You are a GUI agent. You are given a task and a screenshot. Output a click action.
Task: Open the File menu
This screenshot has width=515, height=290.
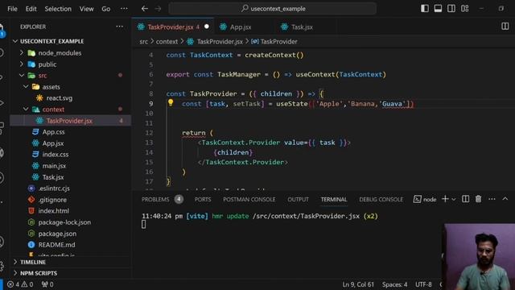(x=13, y=9)
